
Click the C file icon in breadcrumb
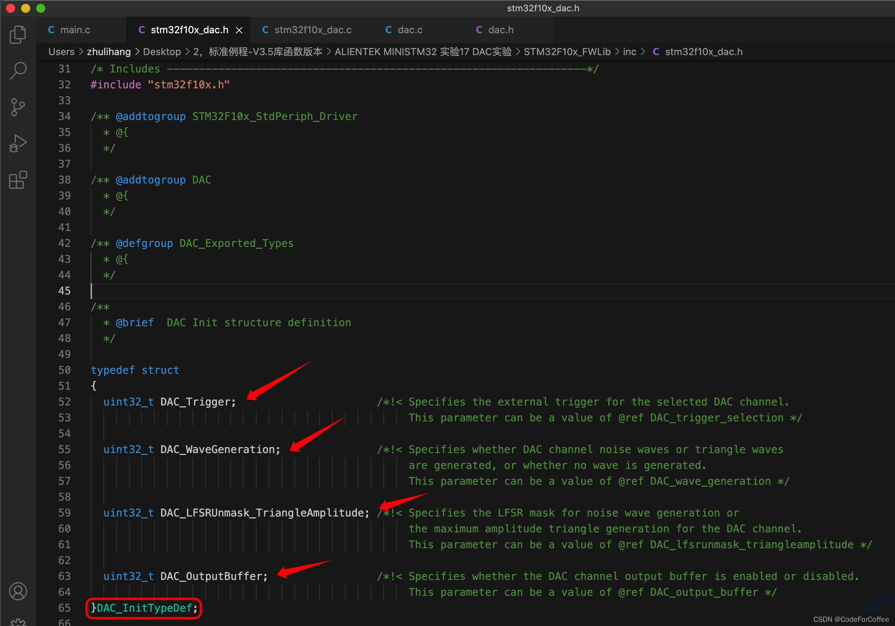[656, 52]
